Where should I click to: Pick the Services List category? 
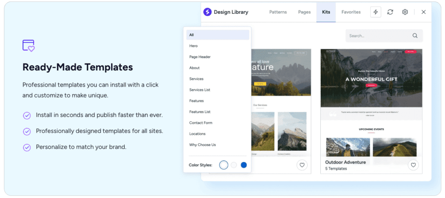pyautogui.click(x=199, y=90)
